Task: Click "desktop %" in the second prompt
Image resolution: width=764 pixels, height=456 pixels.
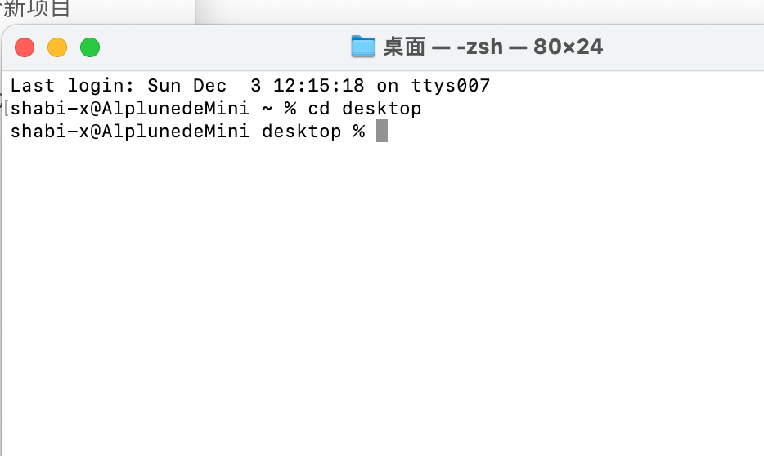Action: (x=313, y=132)
